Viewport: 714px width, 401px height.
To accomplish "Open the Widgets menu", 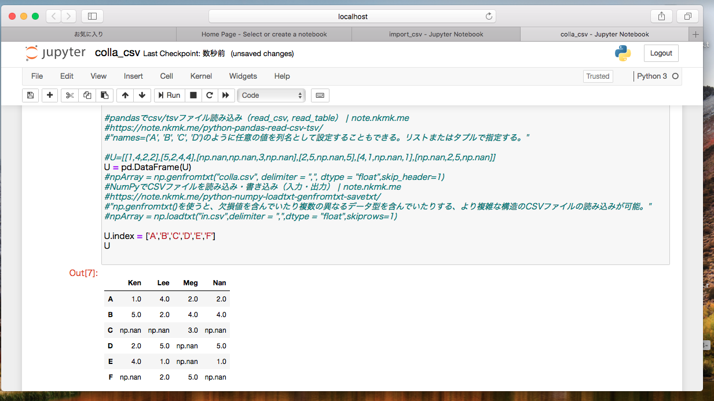I will coord(243,76).
